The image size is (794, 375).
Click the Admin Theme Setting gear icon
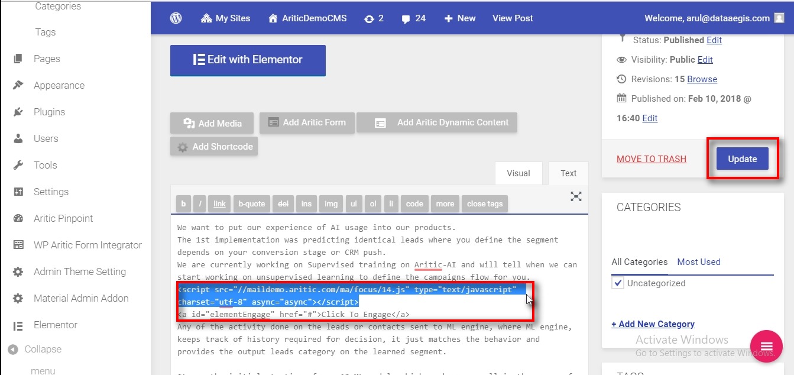18,271
